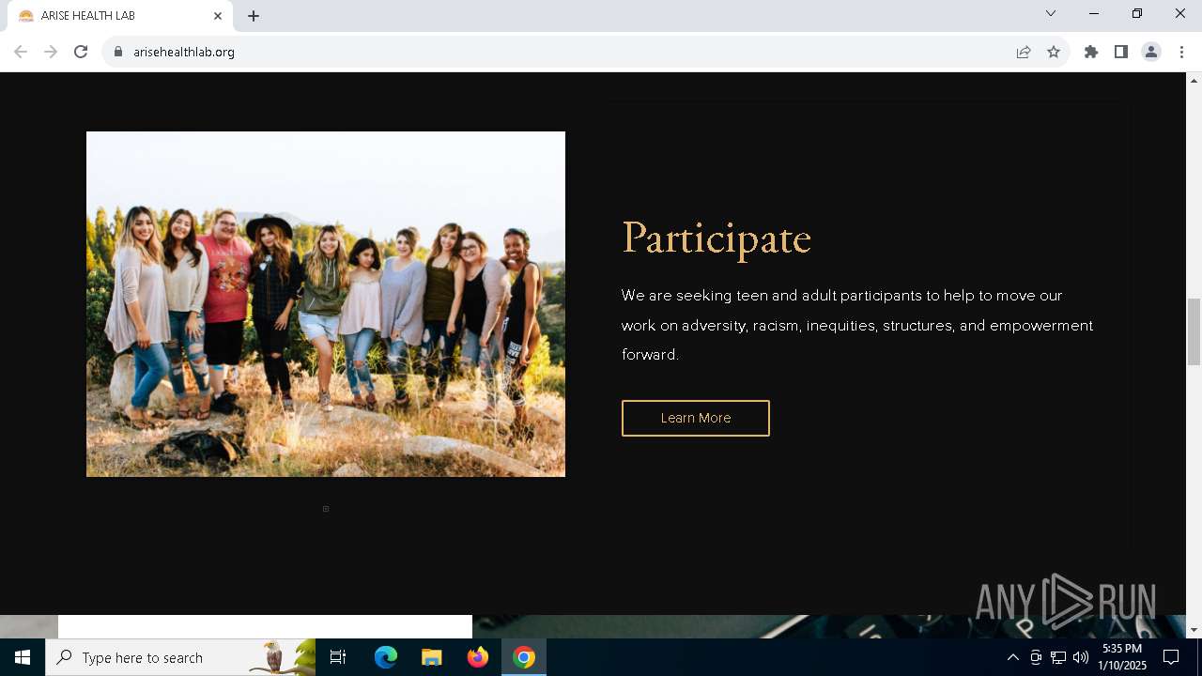Click the Learn More button

click(x=696, y=418)
